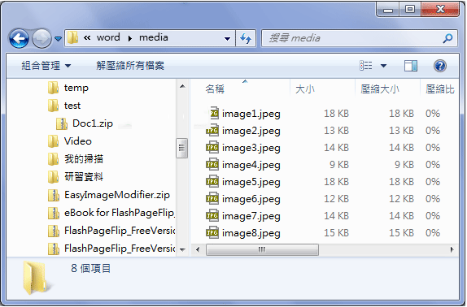This screenshot has width=467, height=307.
Task: Select the image3.jpeg file icon
Action: tap(212, 148)
